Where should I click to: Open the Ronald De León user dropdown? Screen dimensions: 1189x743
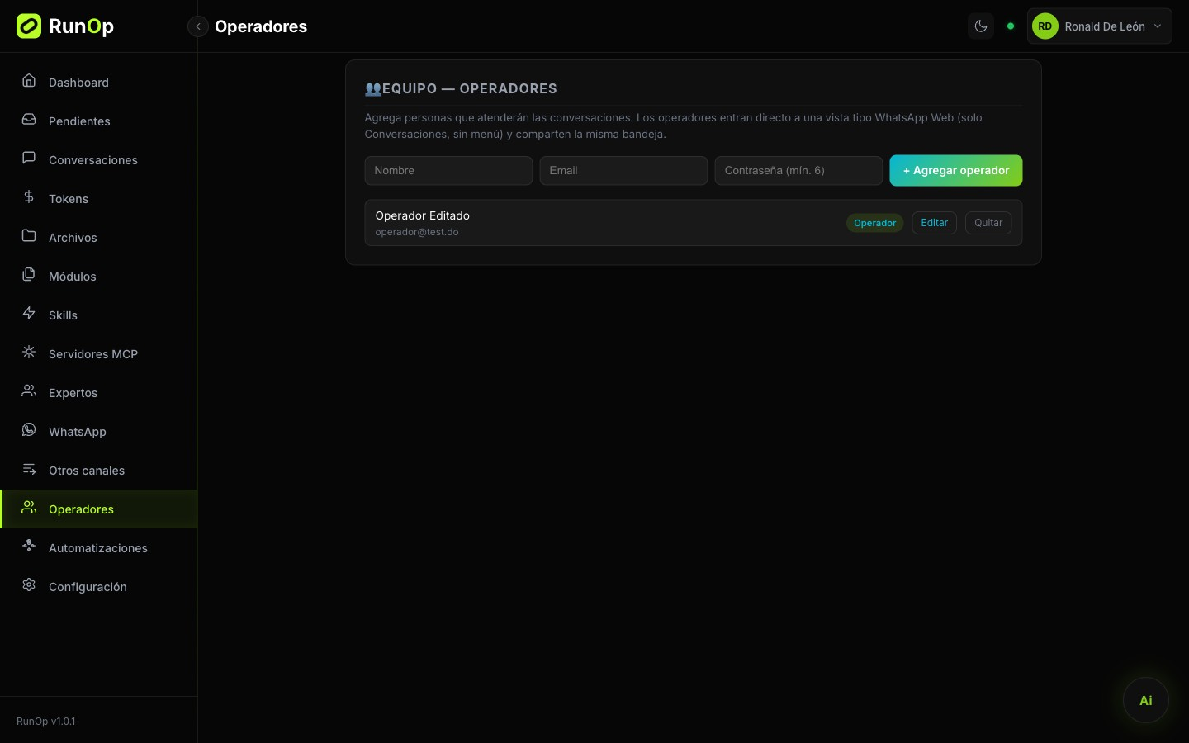point(1100,26)
